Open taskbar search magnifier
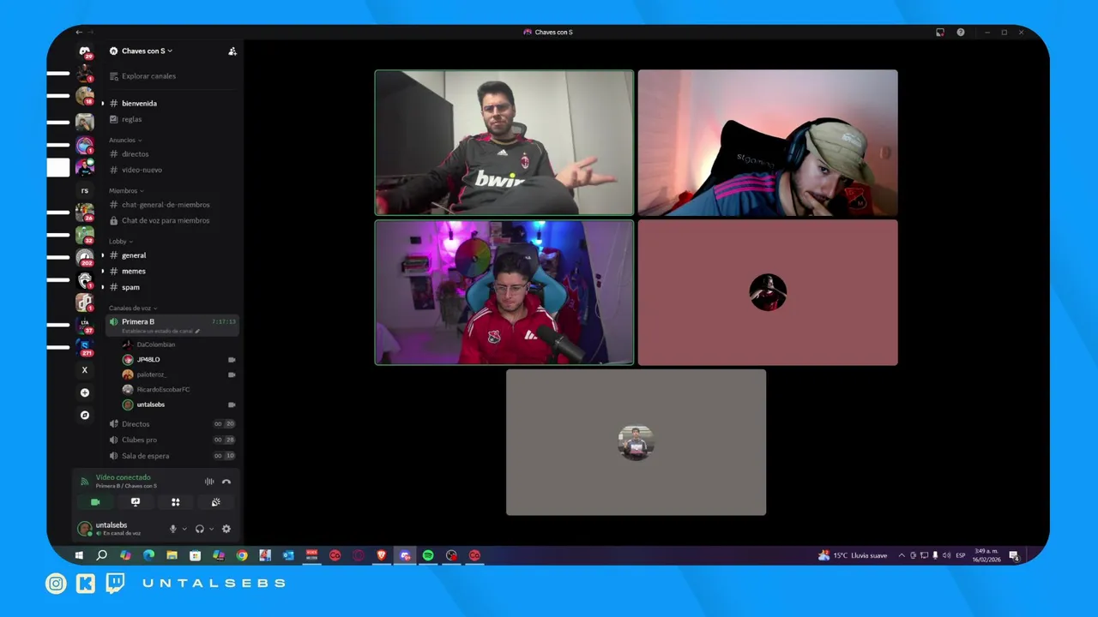This screenshot has height=617, width=1098. tap(102, 555)
